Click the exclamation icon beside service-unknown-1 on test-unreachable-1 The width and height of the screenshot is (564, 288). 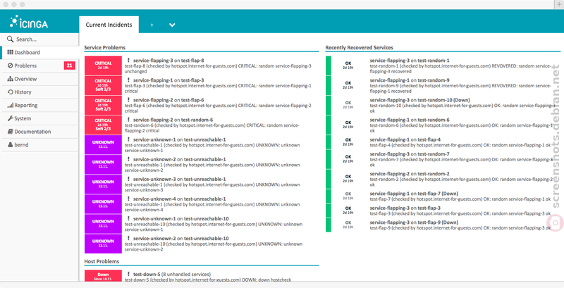(128, 139)
